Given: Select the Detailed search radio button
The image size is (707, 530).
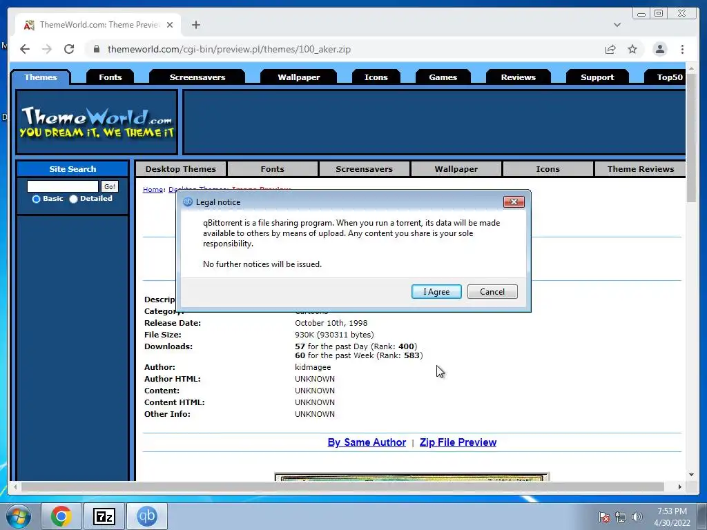Looking at the screenshot, I should pyautogui.click(x=73, y=199).
